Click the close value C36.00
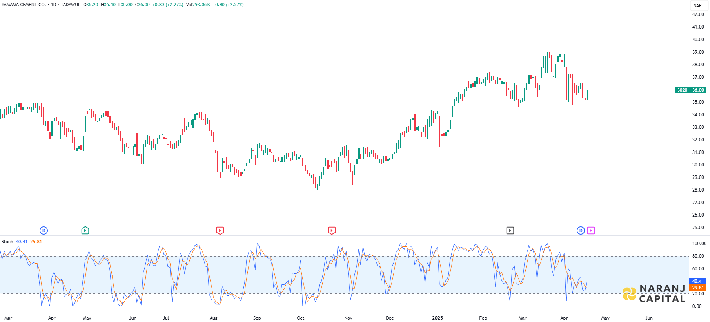 point(142,5)
